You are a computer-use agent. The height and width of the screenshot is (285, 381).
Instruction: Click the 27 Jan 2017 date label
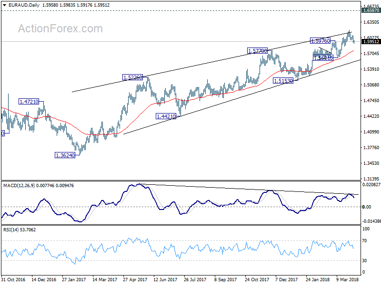coord(74,279)
